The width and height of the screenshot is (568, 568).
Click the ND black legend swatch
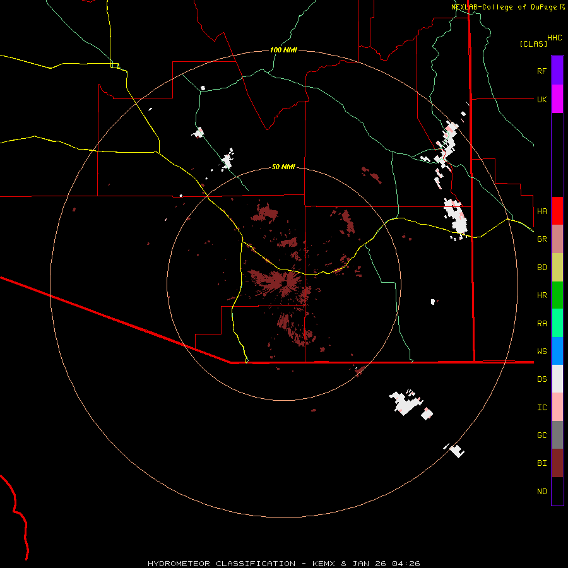point(557,491)
